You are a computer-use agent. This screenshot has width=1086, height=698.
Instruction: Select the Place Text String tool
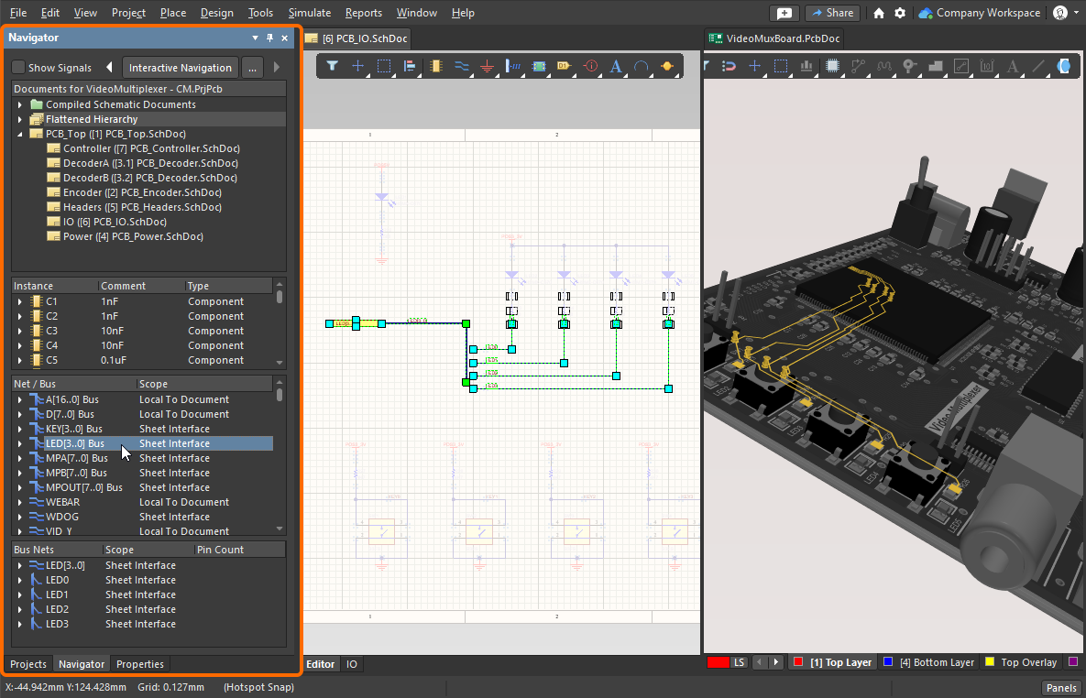coord(615,67)
